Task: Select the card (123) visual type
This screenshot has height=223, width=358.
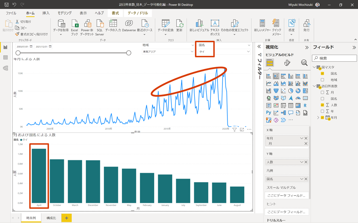Action: click(x=306, y=98)
